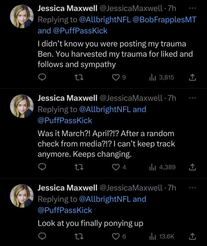View analytics showing 3,815 views
Image resolution: width=207 pixels, height=246 pixels.
point(161,77)
